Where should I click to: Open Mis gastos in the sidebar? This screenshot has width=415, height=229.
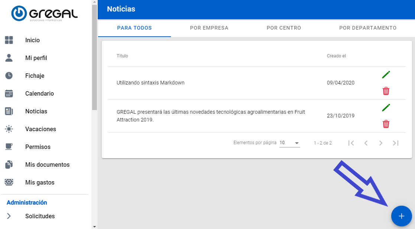point(40,182)
